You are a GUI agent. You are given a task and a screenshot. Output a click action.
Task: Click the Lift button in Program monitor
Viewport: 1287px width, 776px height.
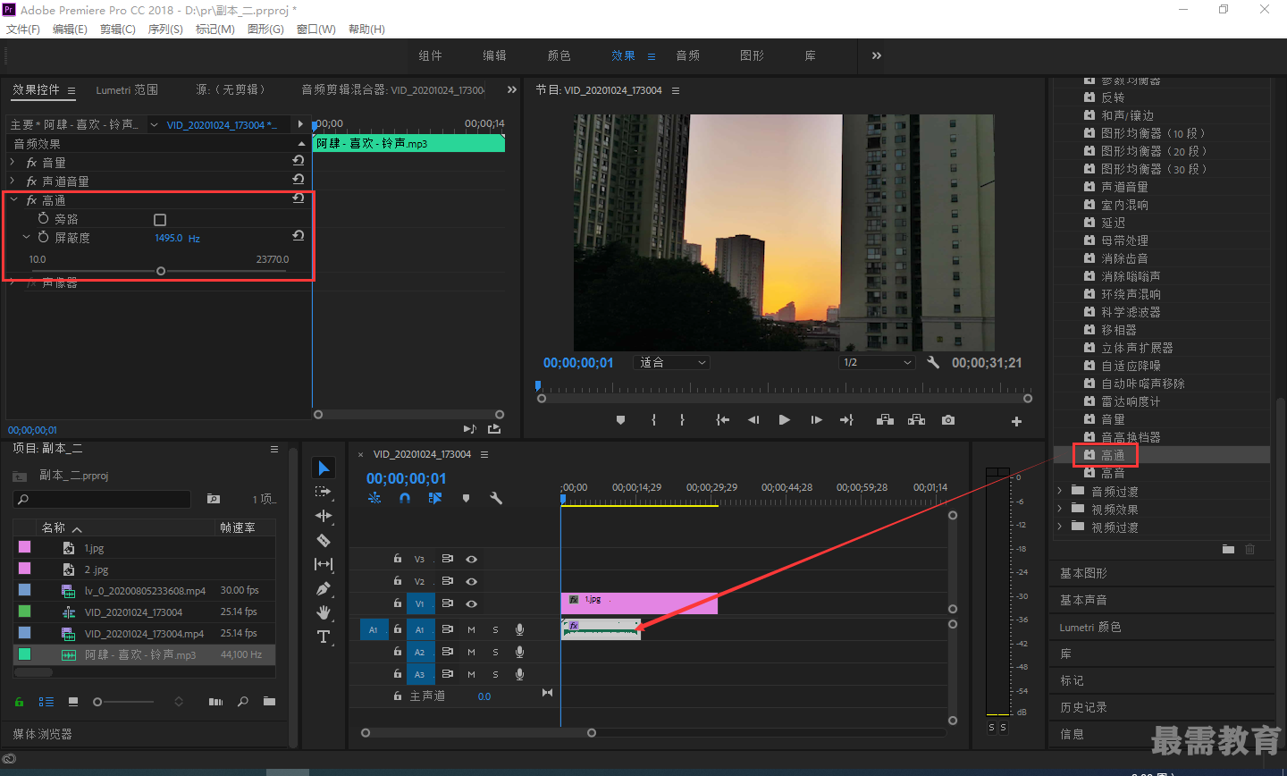click(885, 420)
